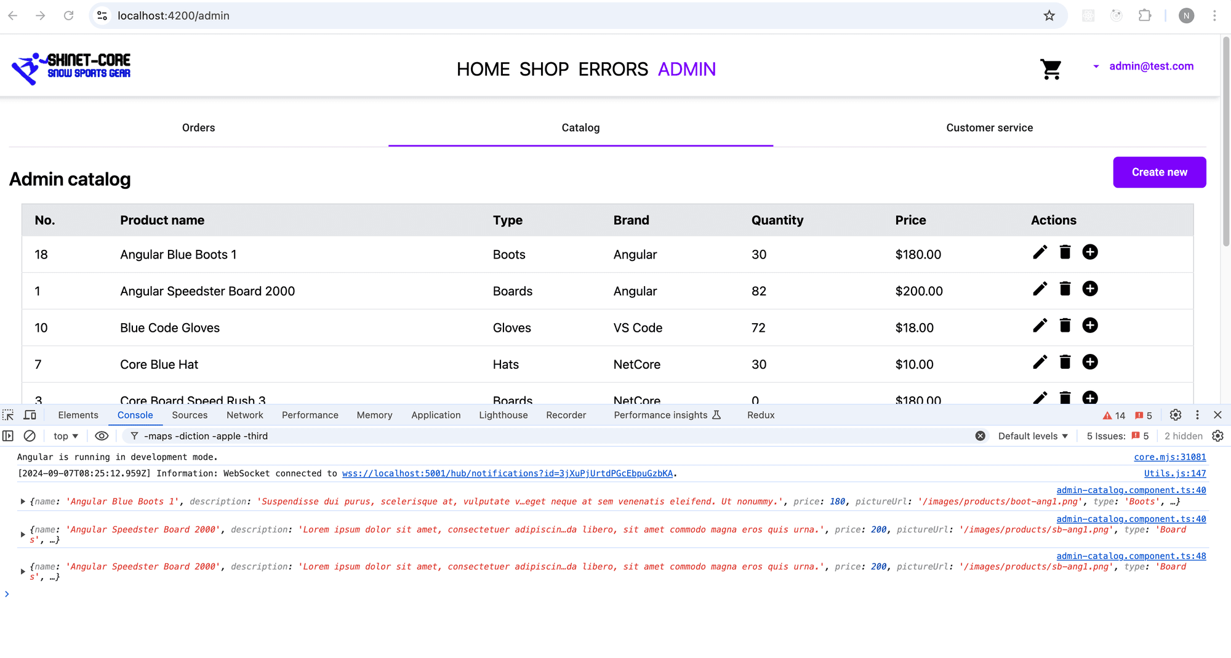Expand the Angular Blue Boots 1 logged object
Viewport: 1231px width, 658px height.
pyautogui.click(x=23, y=502)
